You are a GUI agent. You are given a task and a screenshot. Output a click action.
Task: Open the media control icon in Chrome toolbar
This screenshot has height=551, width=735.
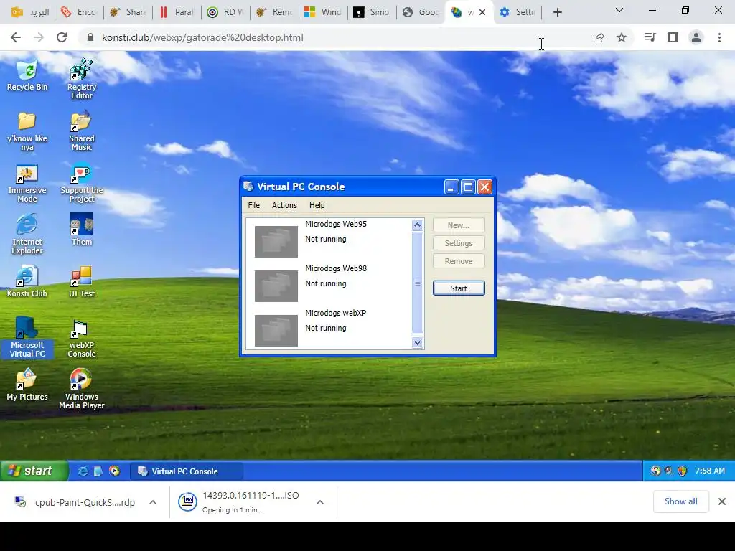650,37
